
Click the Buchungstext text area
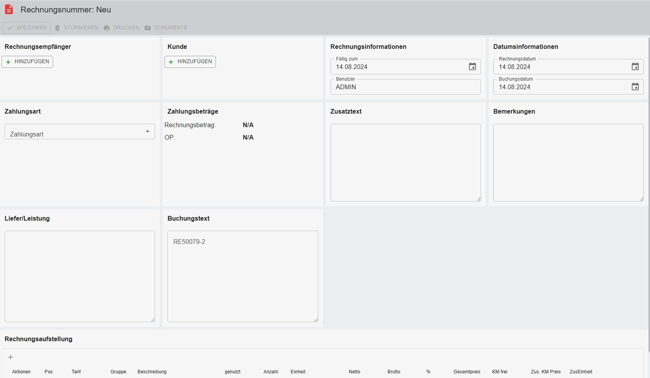(243, 276)
